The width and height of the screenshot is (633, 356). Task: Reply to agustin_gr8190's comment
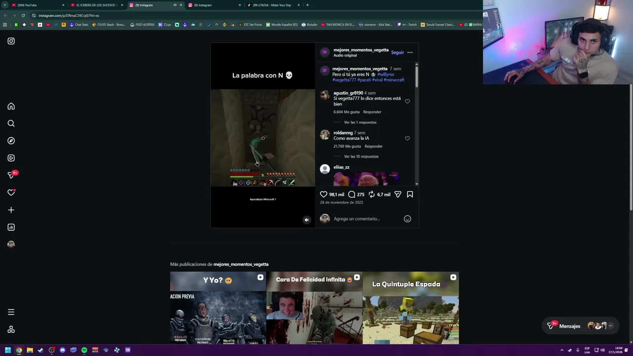pyautogui.click(x=372, y=112)
